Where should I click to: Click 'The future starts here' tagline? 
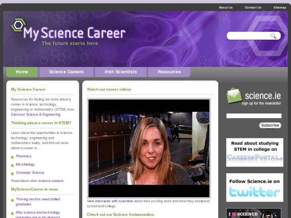click(70, 43)
